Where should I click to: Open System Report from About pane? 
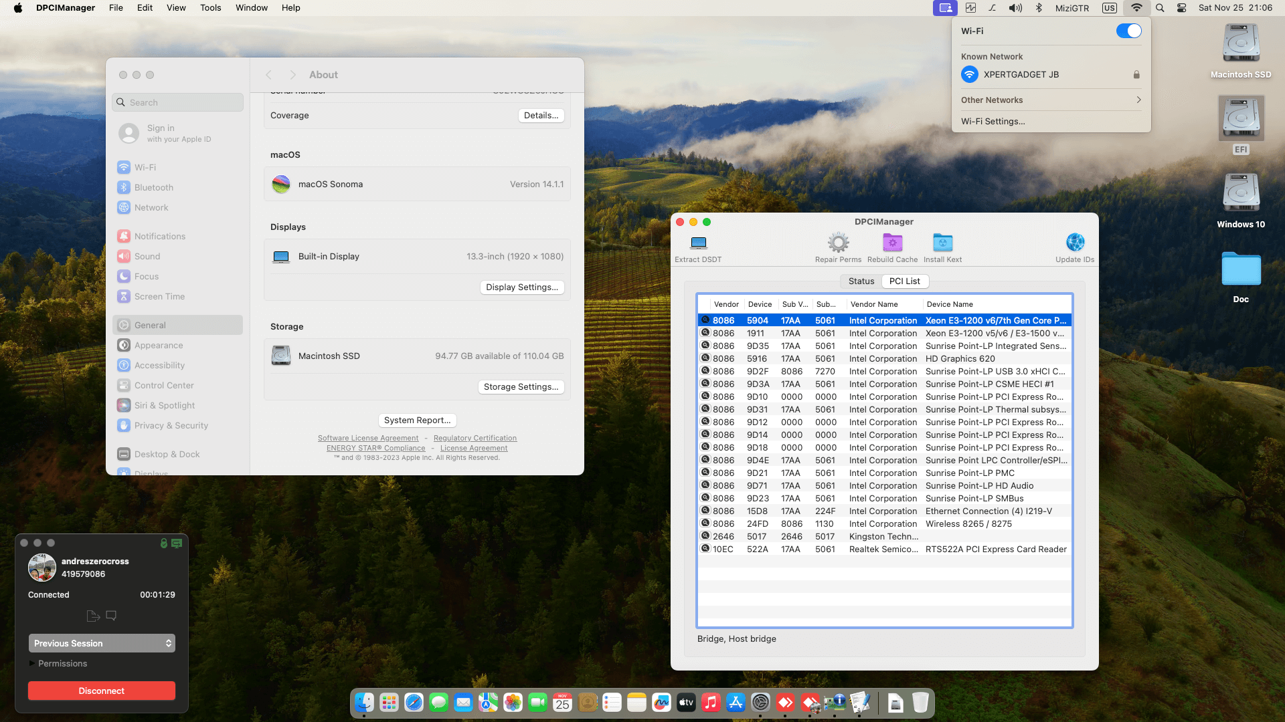tap(417, 420)
